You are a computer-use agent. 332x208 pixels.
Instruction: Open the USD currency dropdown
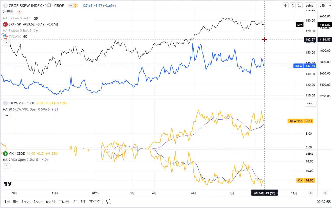tap(324, 5)
